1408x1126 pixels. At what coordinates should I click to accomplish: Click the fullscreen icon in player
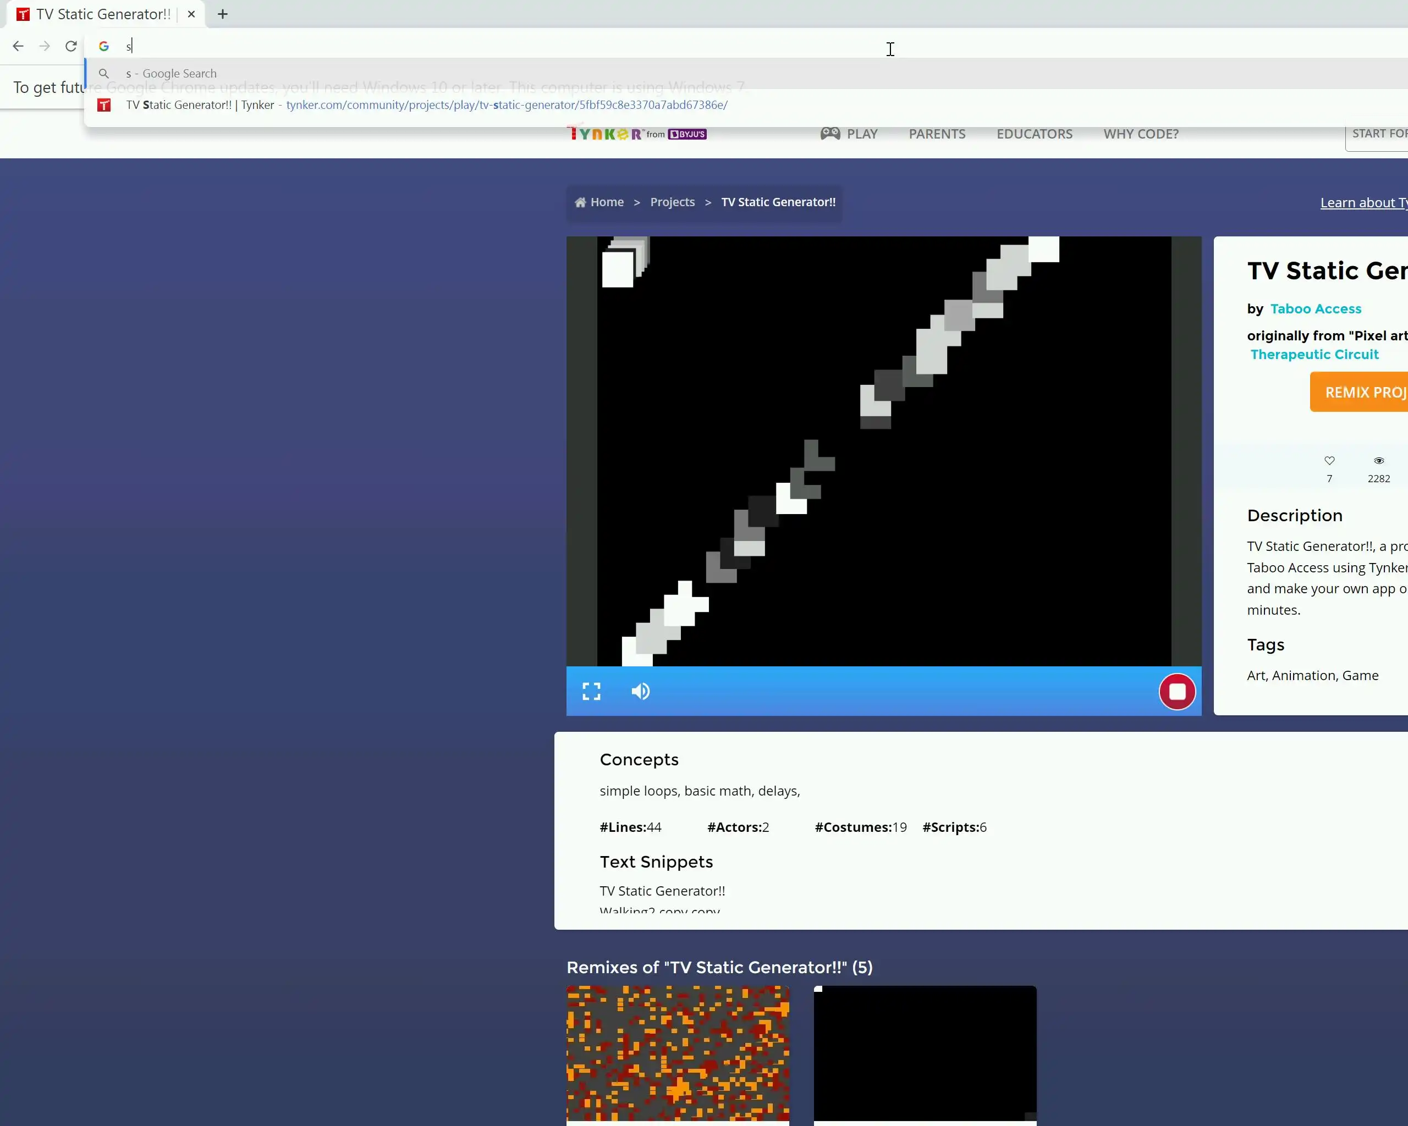[591, 691]
